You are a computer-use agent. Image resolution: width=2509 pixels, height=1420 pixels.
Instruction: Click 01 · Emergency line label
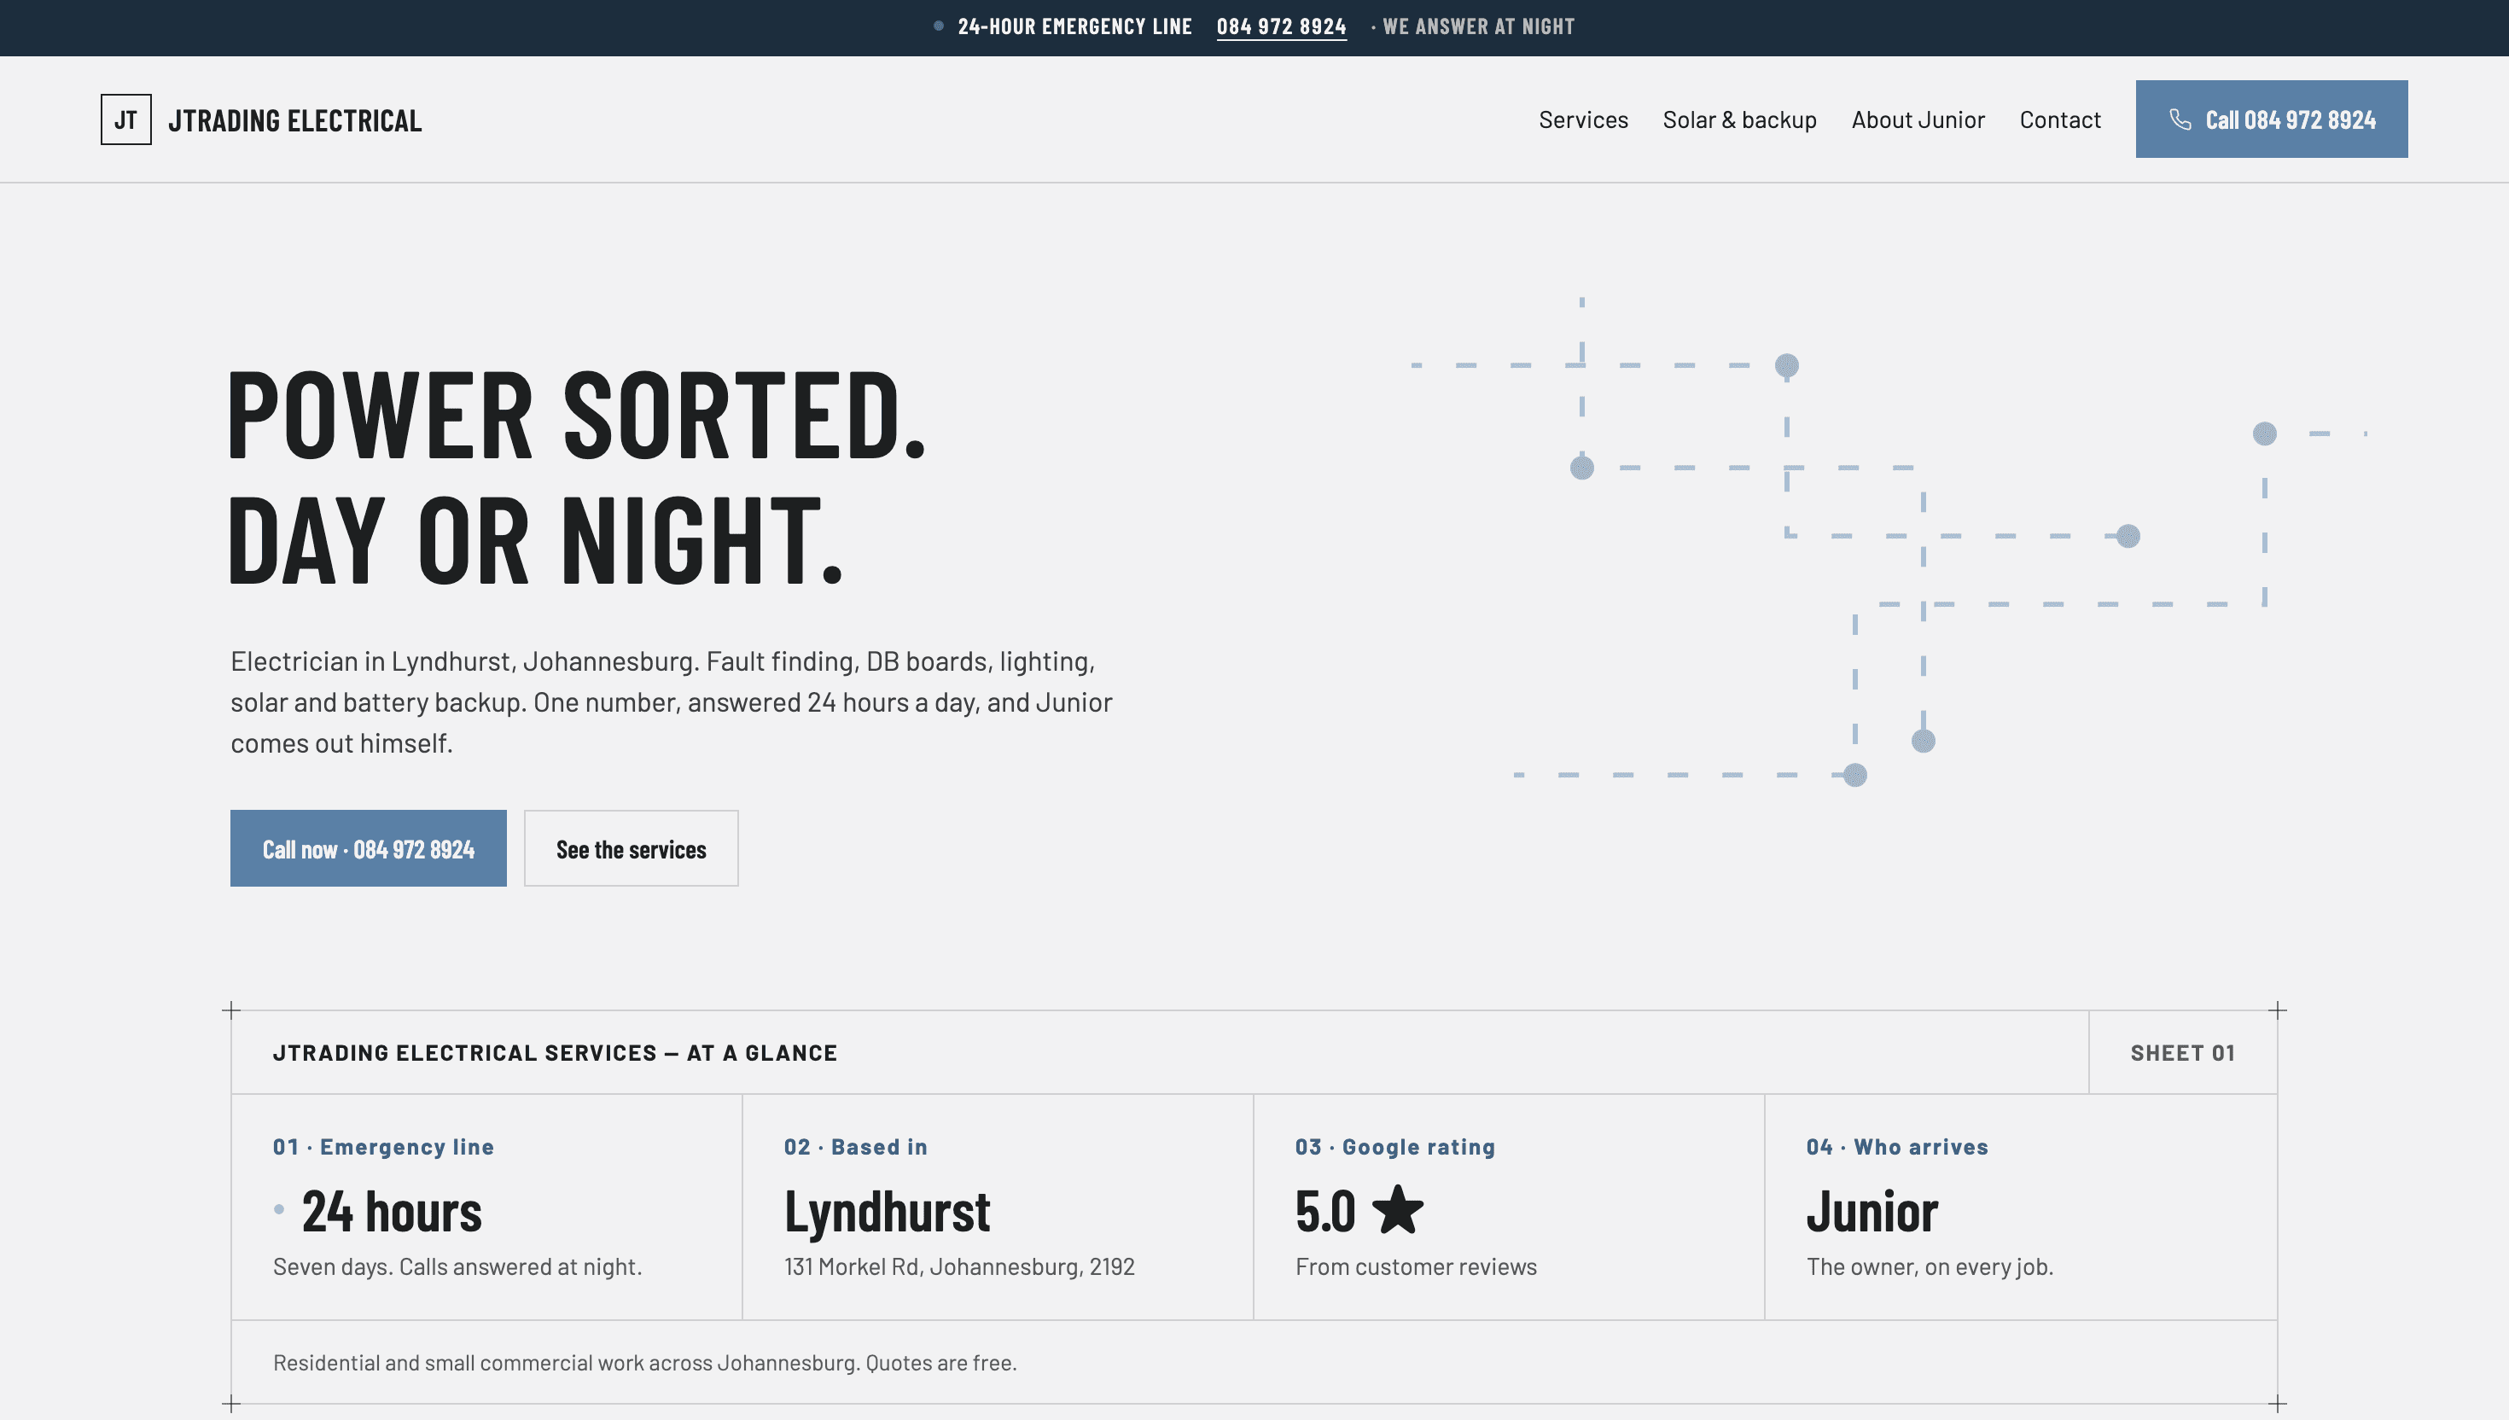[x=383, y=1147]
